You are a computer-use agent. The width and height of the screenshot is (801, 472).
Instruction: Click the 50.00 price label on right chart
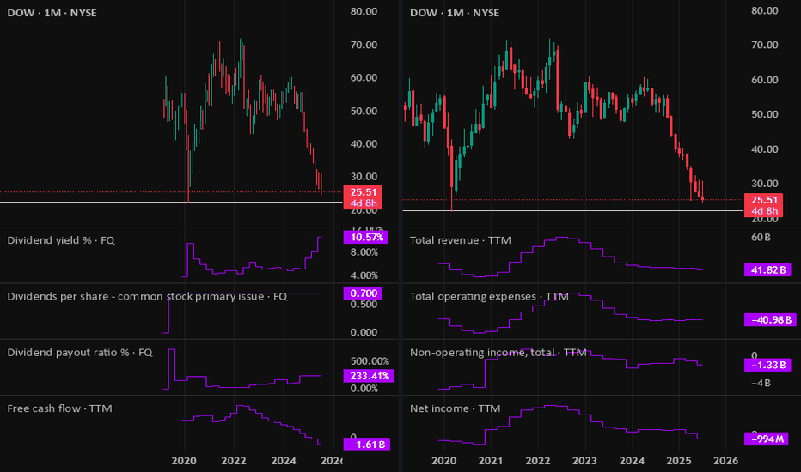click(765, 114)
